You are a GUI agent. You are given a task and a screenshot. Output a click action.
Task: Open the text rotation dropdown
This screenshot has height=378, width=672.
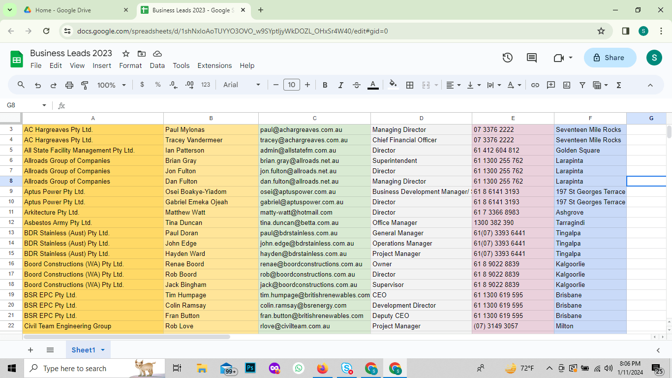pyautogui.click(x=514, y=85)
